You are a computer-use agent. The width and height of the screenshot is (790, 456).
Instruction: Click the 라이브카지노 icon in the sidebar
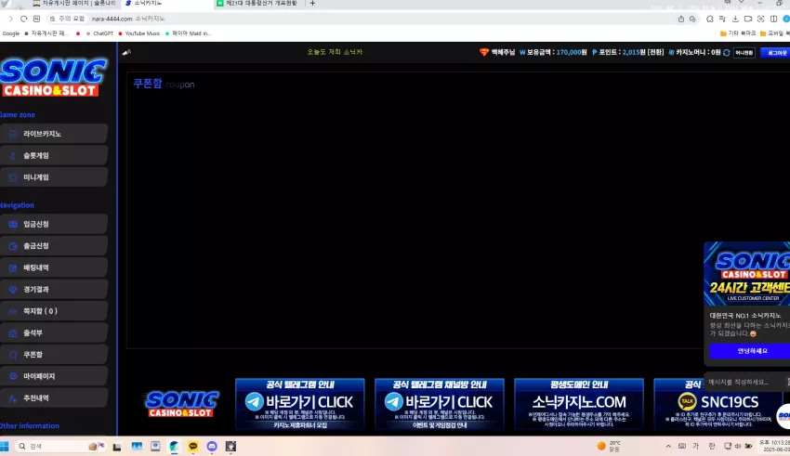[13, 134]
